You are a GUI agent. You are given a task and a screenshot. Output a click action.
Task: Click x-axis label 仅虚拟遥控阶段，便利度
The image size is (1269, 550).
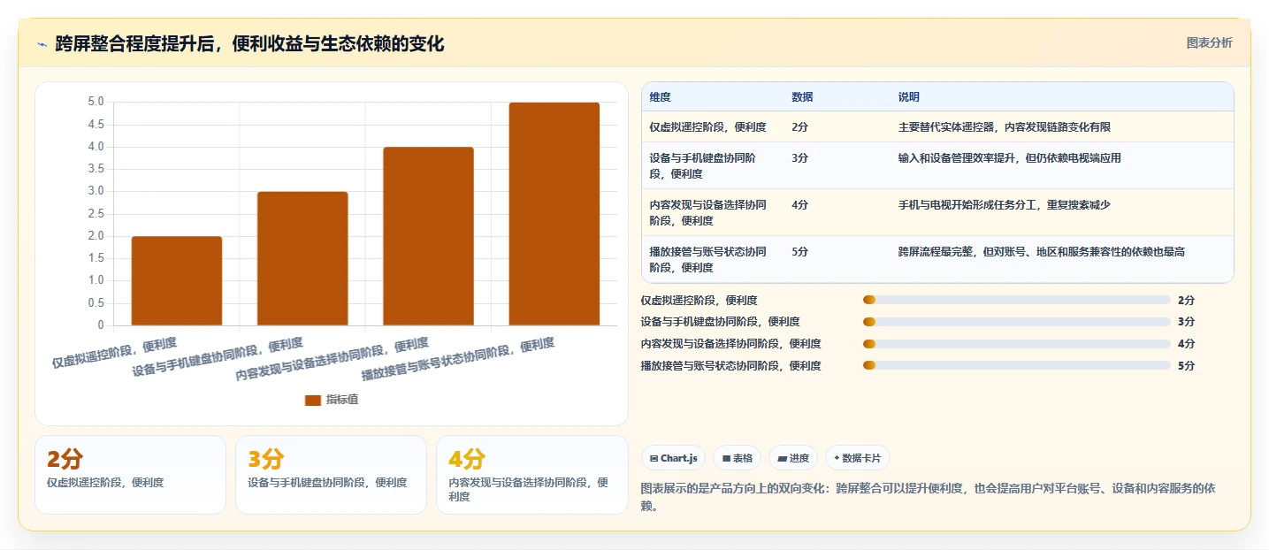[x=114, y=353]
